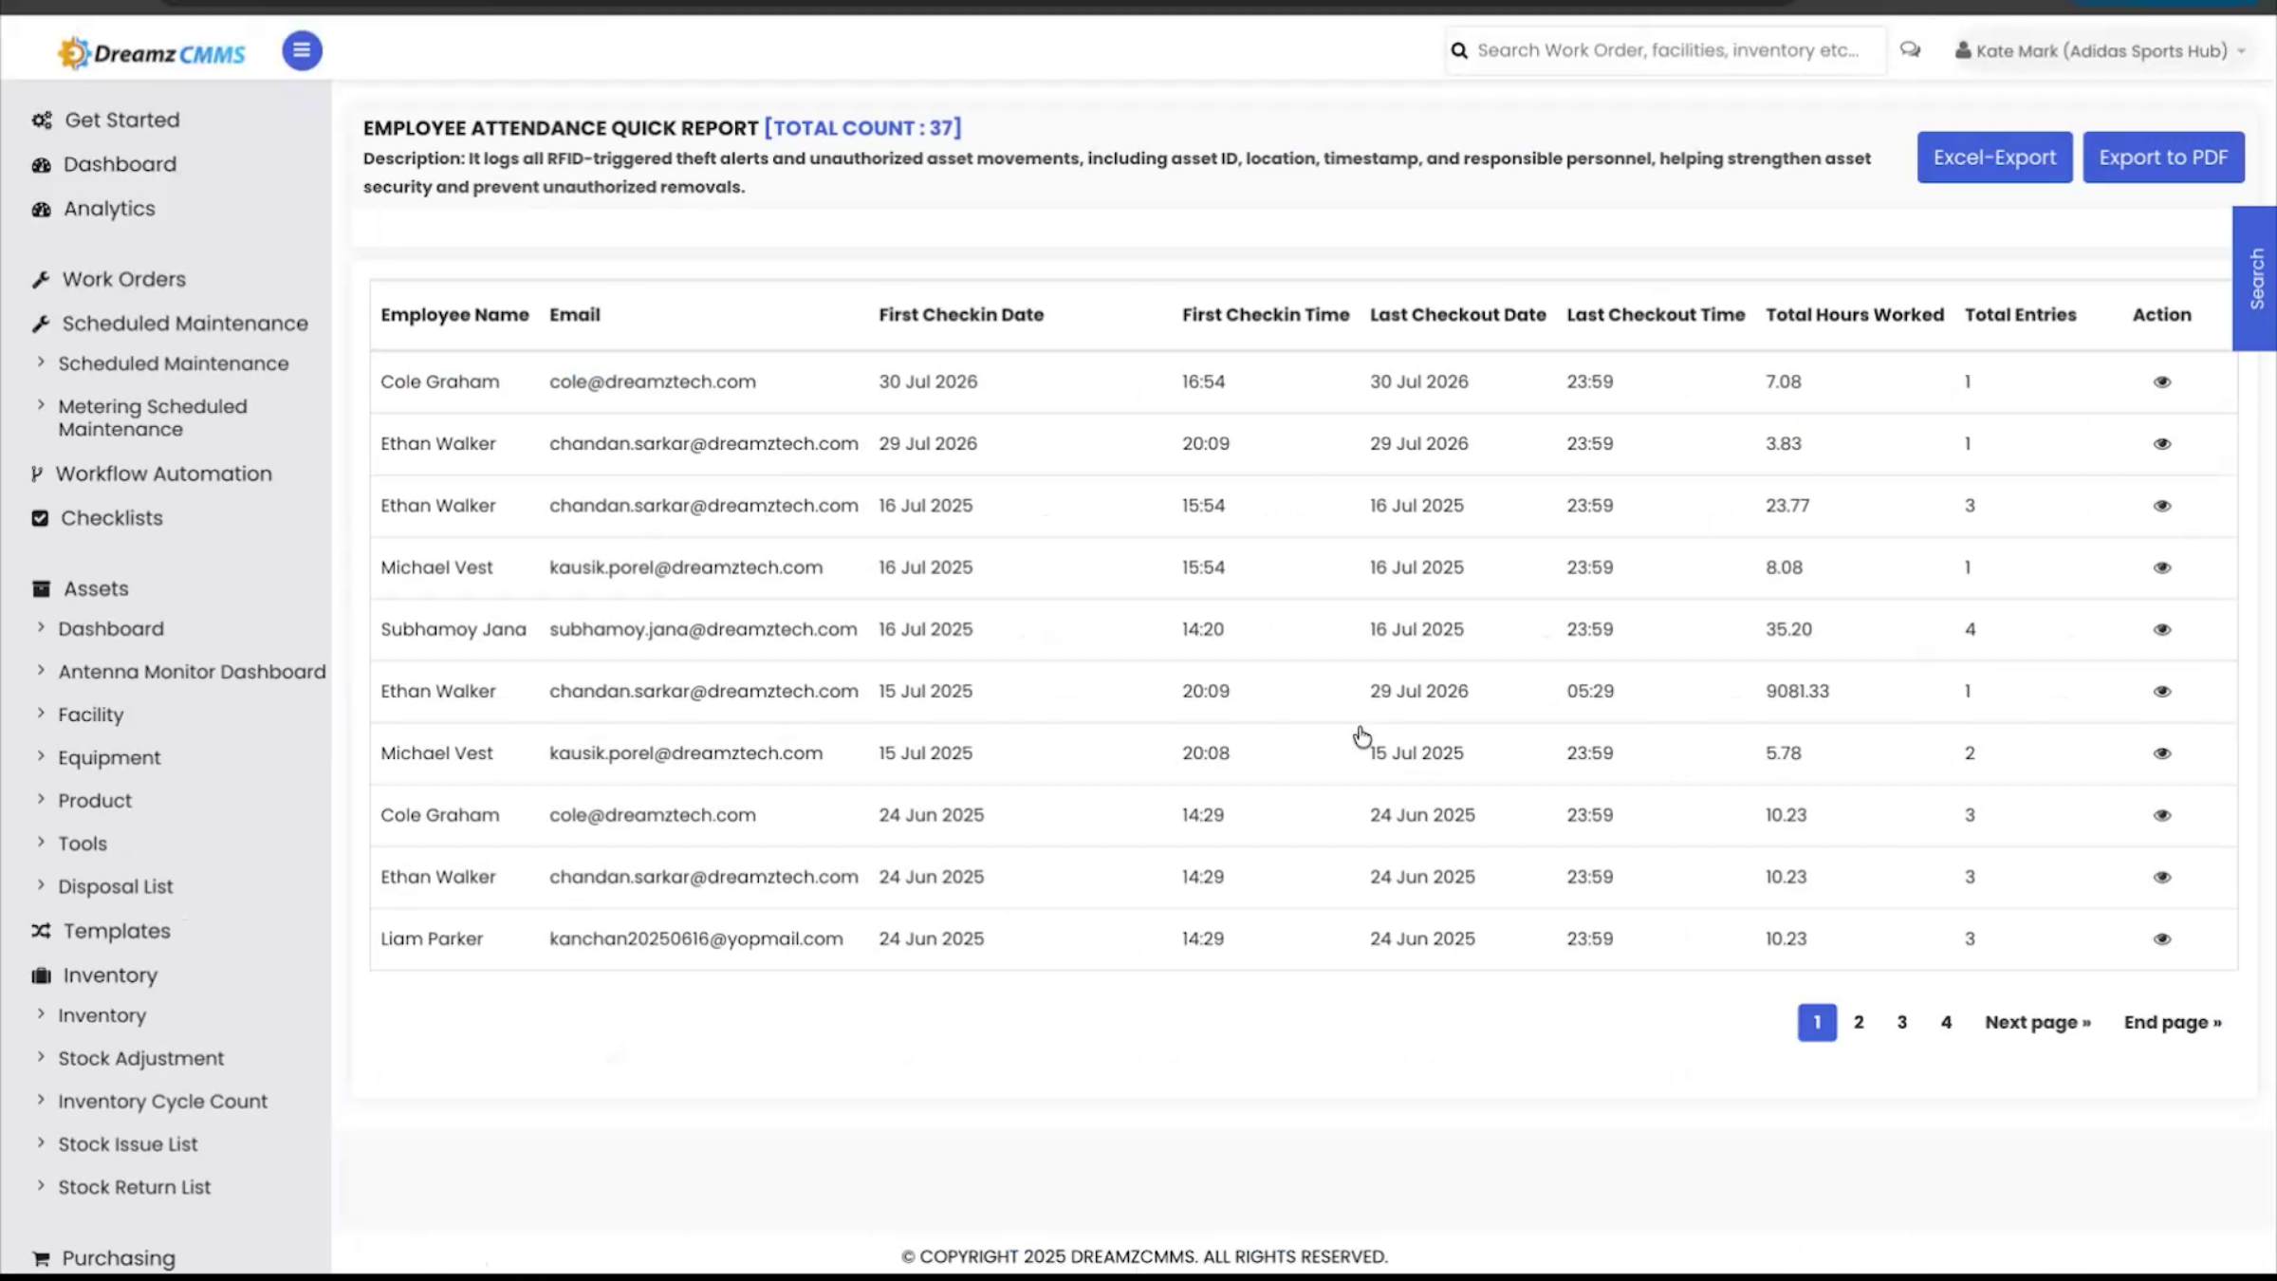Click the Dashboard gauge icon in sidebar

point(41,165)
